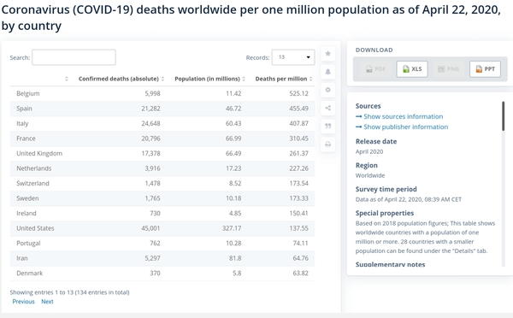513x318 pixels.
Task: Select the Denmark row name
Action: [x=30, y=274]
